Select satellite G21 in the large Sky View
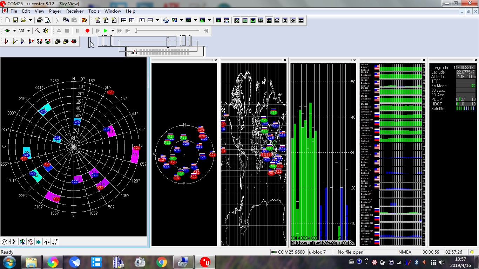 click(x=136, y=148)
